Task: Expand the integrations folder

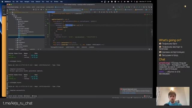Action: click(16, 43)
